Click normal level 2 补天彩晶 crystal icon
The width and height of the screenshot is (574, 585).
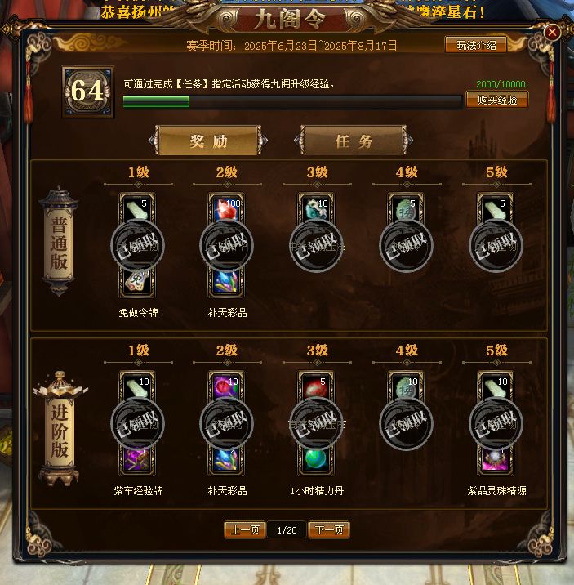227,283
